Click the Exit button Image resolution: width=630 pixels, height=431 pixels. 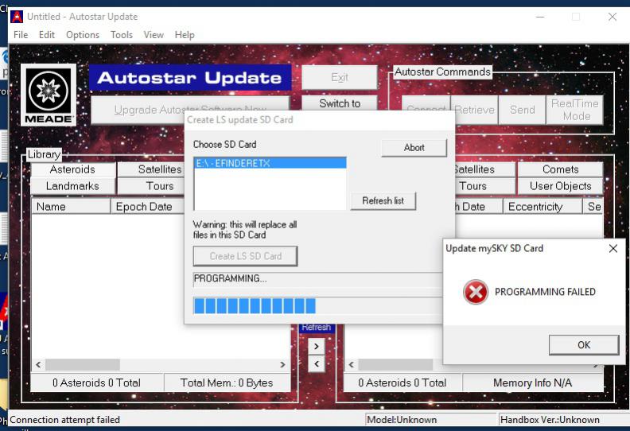pyautogui.click(x=340, y=77)
